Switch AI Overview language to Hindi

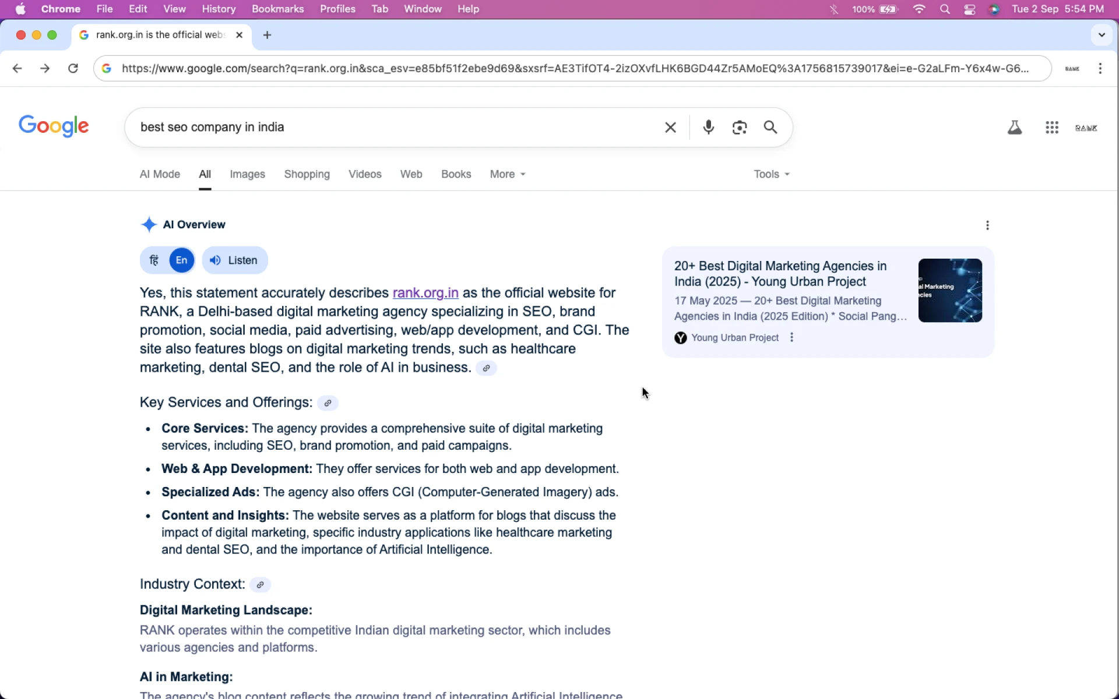pos(154,260)
